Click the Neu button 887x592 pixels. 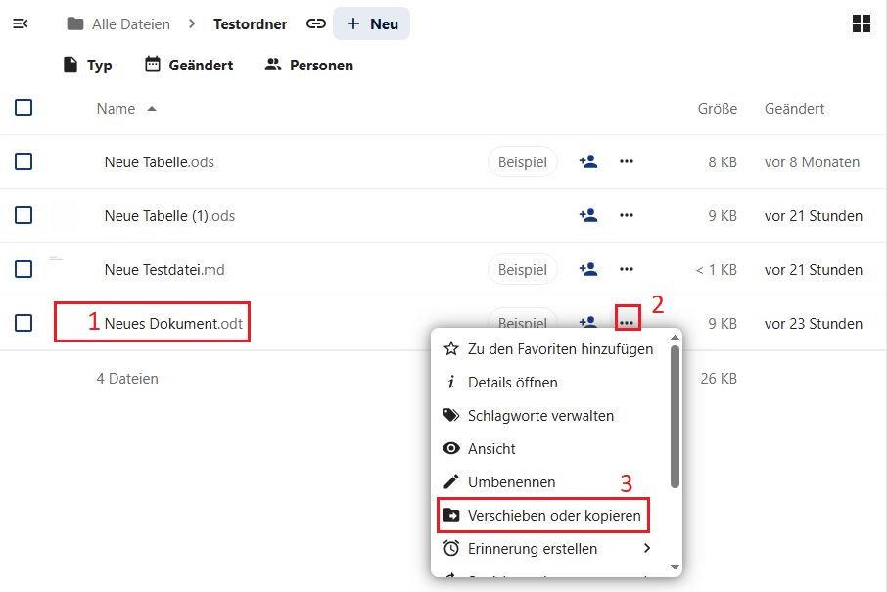click(372, 23)
